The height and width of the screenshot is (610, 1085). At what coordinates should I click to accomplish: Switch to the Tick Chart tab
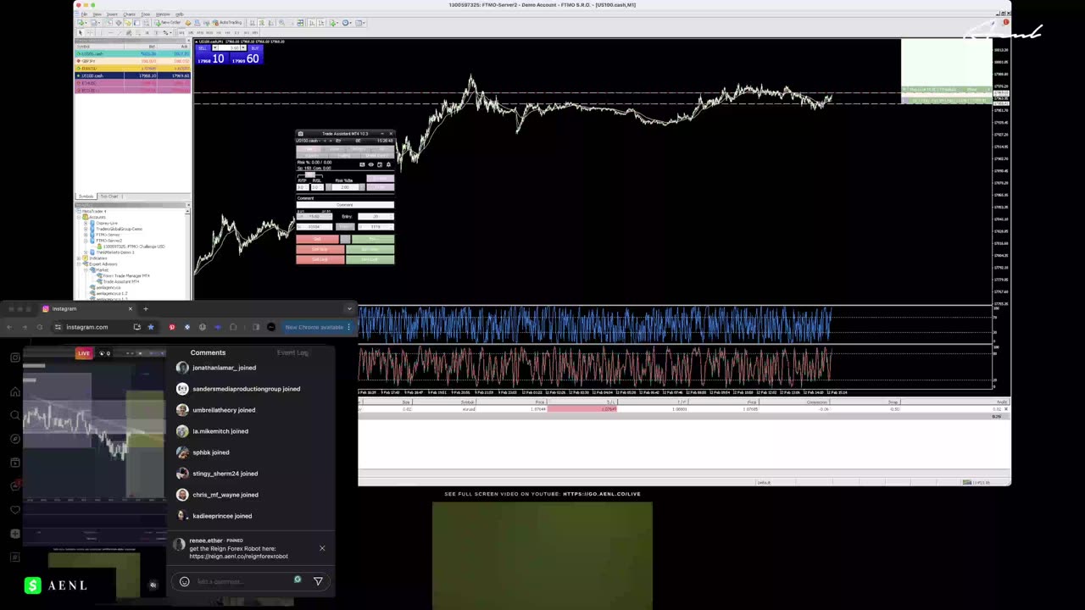[x=109, y=197]
